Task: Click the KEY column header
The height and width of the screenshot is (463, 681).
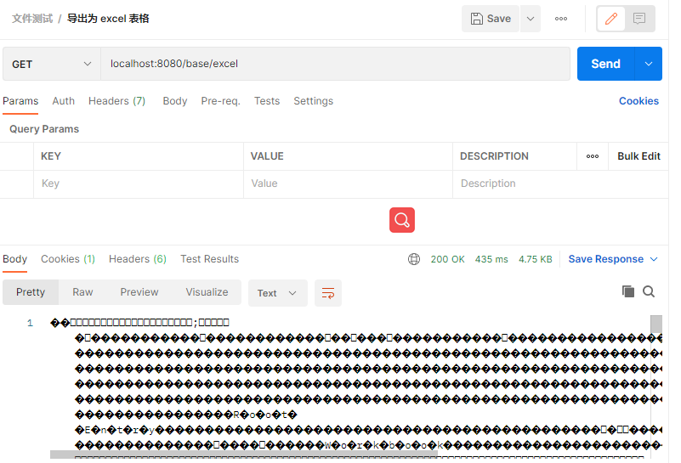Action: click(51, 156)
